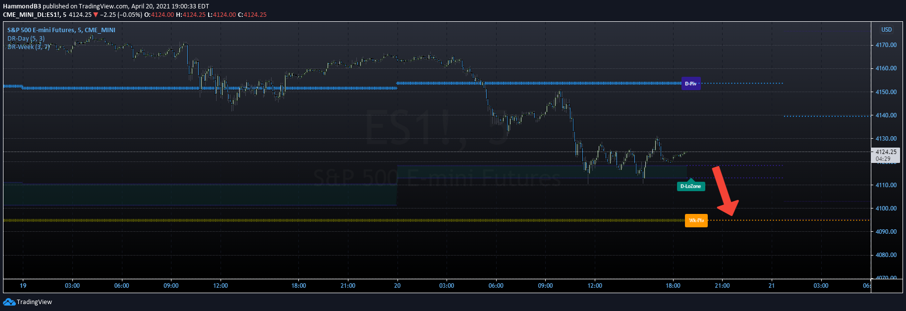Click the 4130.00 price axis label
The width and height of the screenshot is (906, 311).
tap(886, 139)
